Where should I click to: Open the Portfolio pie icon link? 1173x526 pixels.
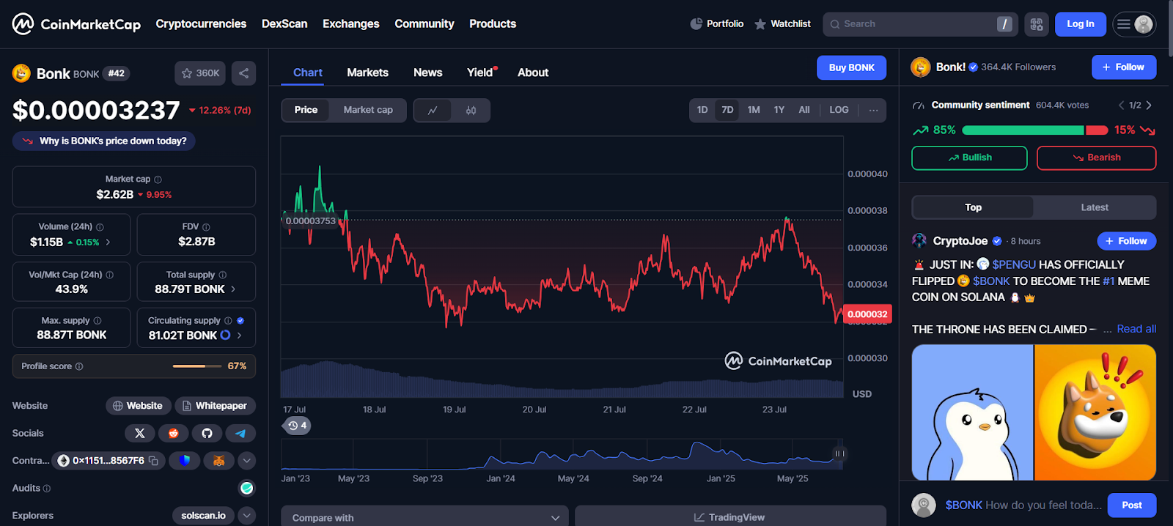[x=716, y=24]
